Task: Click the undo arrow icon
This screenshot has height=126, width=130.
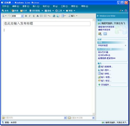Action: [x=9, y=16]
